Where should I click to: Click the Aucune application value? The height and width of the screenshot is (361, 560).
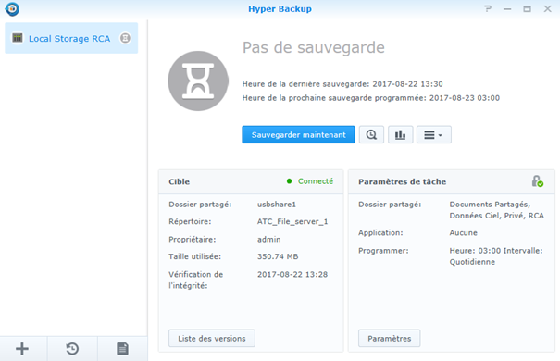pos(463,233)
